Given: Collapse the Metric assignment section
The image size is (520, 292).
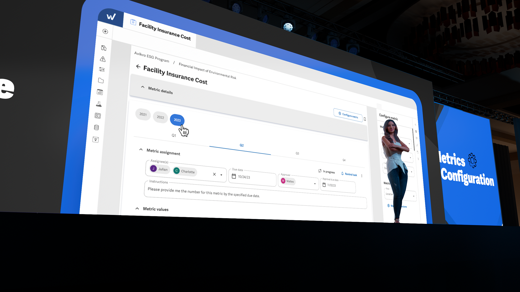Looking at the screenshot, I should coord(141,150).
